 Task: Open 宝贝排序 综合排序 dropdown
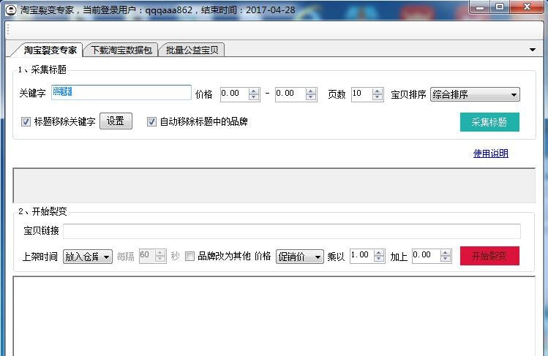(x=475, y=94)
